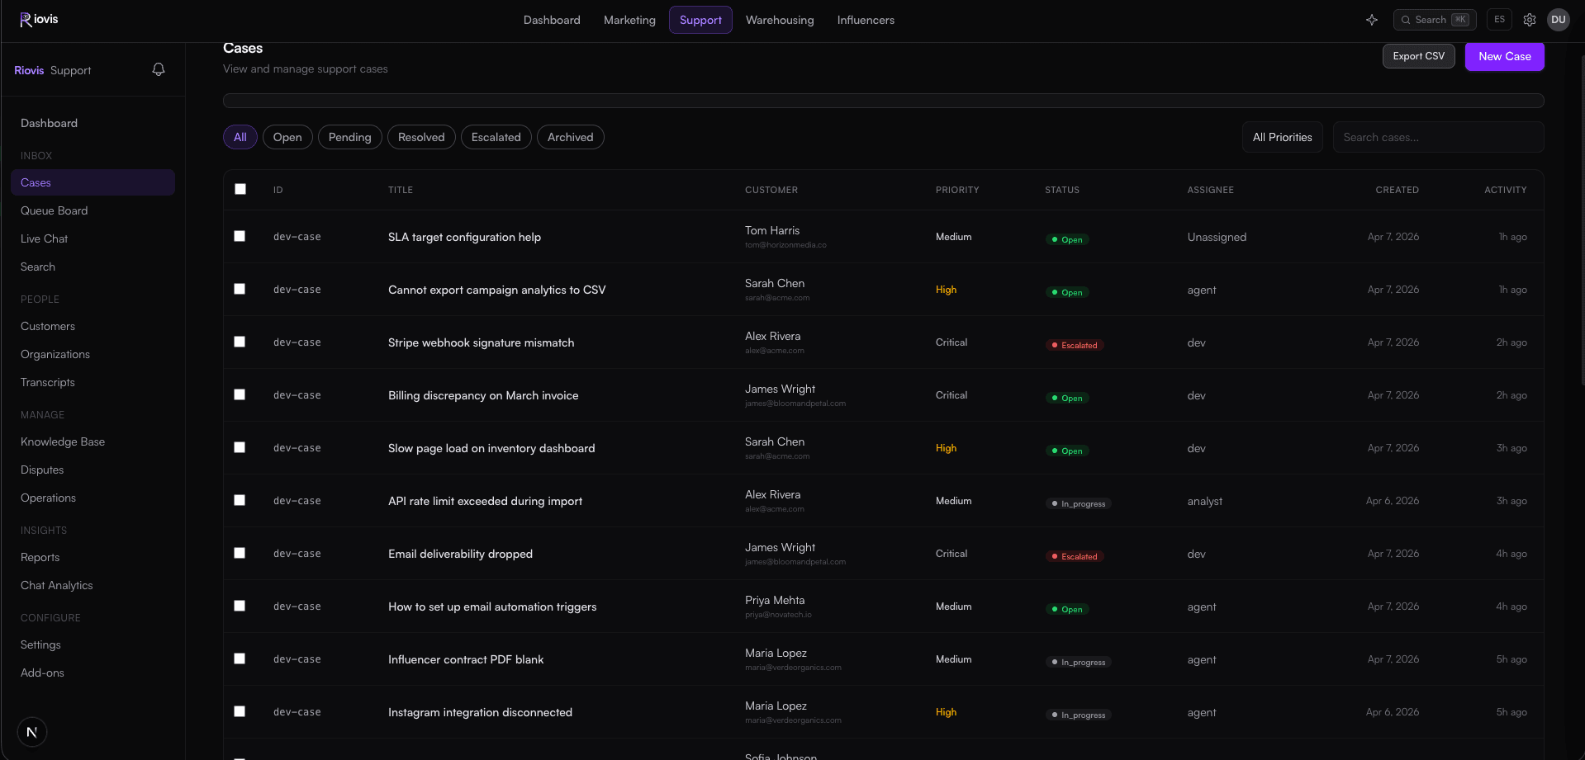Select the Stripe webhook signature mismatch checkbox
Image resolution: width=1585 pixels, height=760 pixels.
coord(240,342)
